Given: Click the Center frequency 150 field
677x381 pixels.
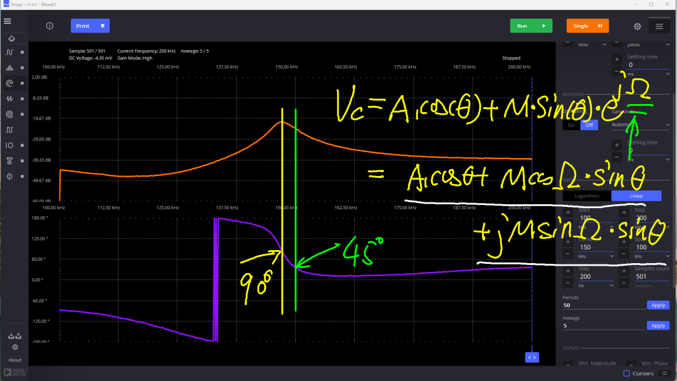Looking at the screenshot, I should click(596, 248).
